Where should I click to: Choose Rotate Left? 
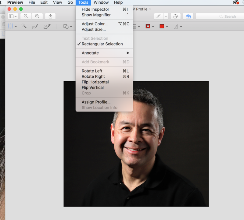pyautogui.click(x=104, y=71)
